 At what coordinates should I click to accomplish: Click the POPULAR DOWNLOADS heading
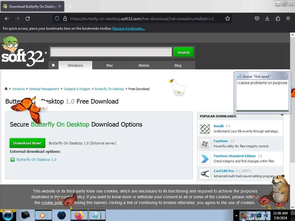218,116
